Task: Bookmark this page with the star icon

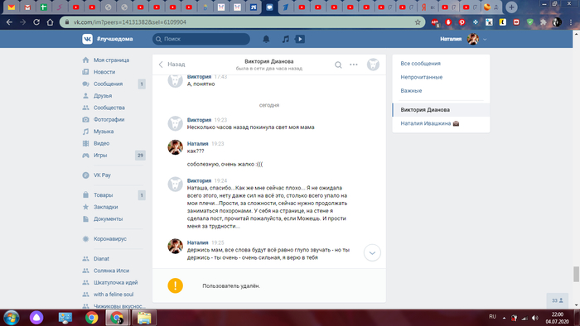Action: pyautogui.click(x=418, y=22)
